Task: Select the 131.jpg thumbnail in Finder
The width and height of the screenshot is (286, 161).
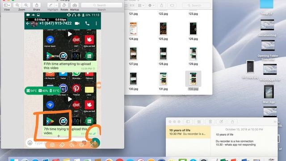Action: (x=163, y=79)
